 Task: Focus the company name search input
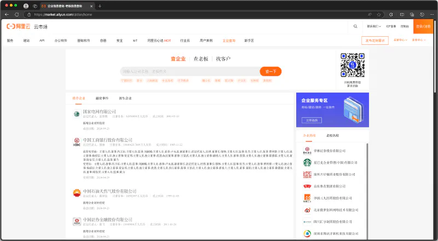[x=190, y=72]
